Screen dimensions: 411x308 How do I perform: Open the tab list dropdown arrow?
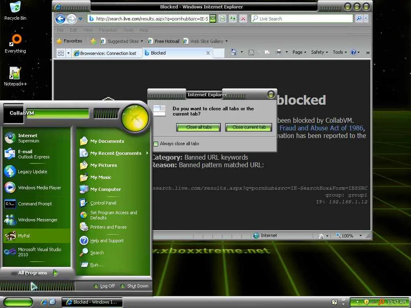(x=68, y=53)
